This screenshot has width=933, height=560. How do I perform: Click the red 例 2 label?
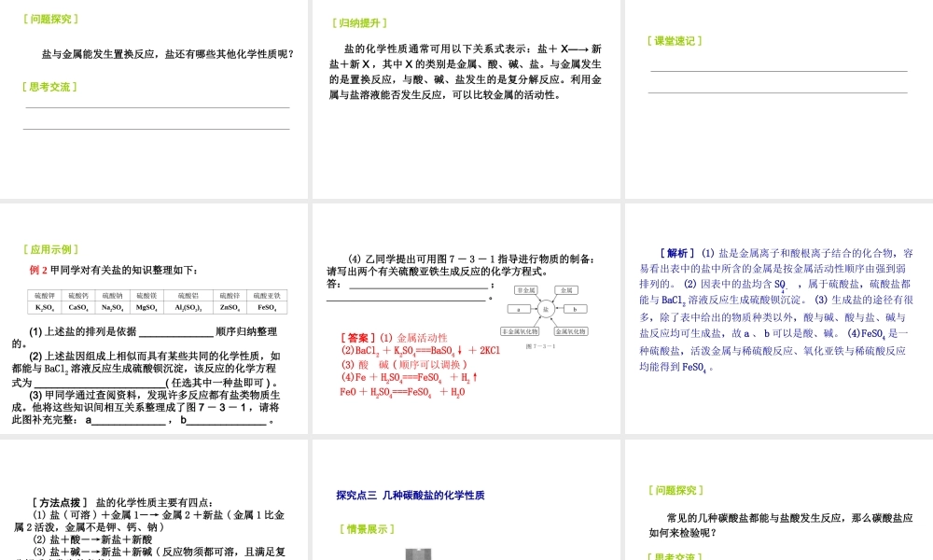click(38, 270)
